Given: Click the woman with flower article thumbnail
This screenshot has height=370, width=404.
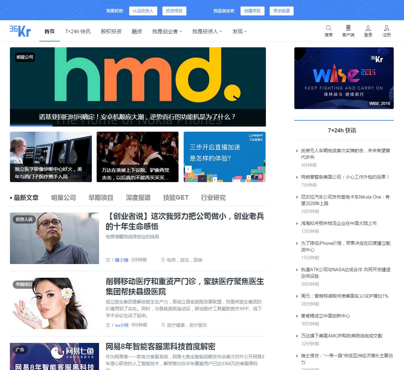Looking at the screenshot, I should coord(54,303).
